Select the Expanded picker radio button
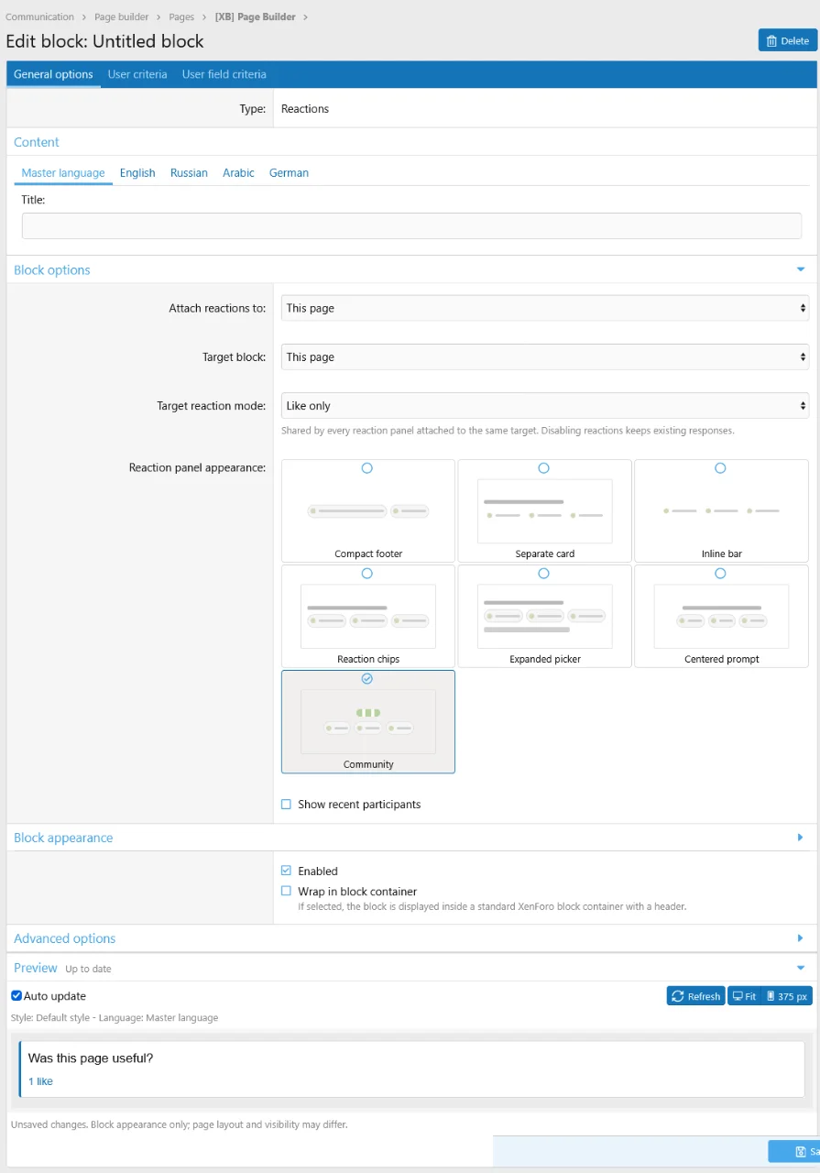 [x=544, y=574]
